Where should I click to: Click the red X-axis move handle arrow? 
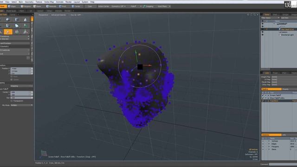tap(150, 65)
